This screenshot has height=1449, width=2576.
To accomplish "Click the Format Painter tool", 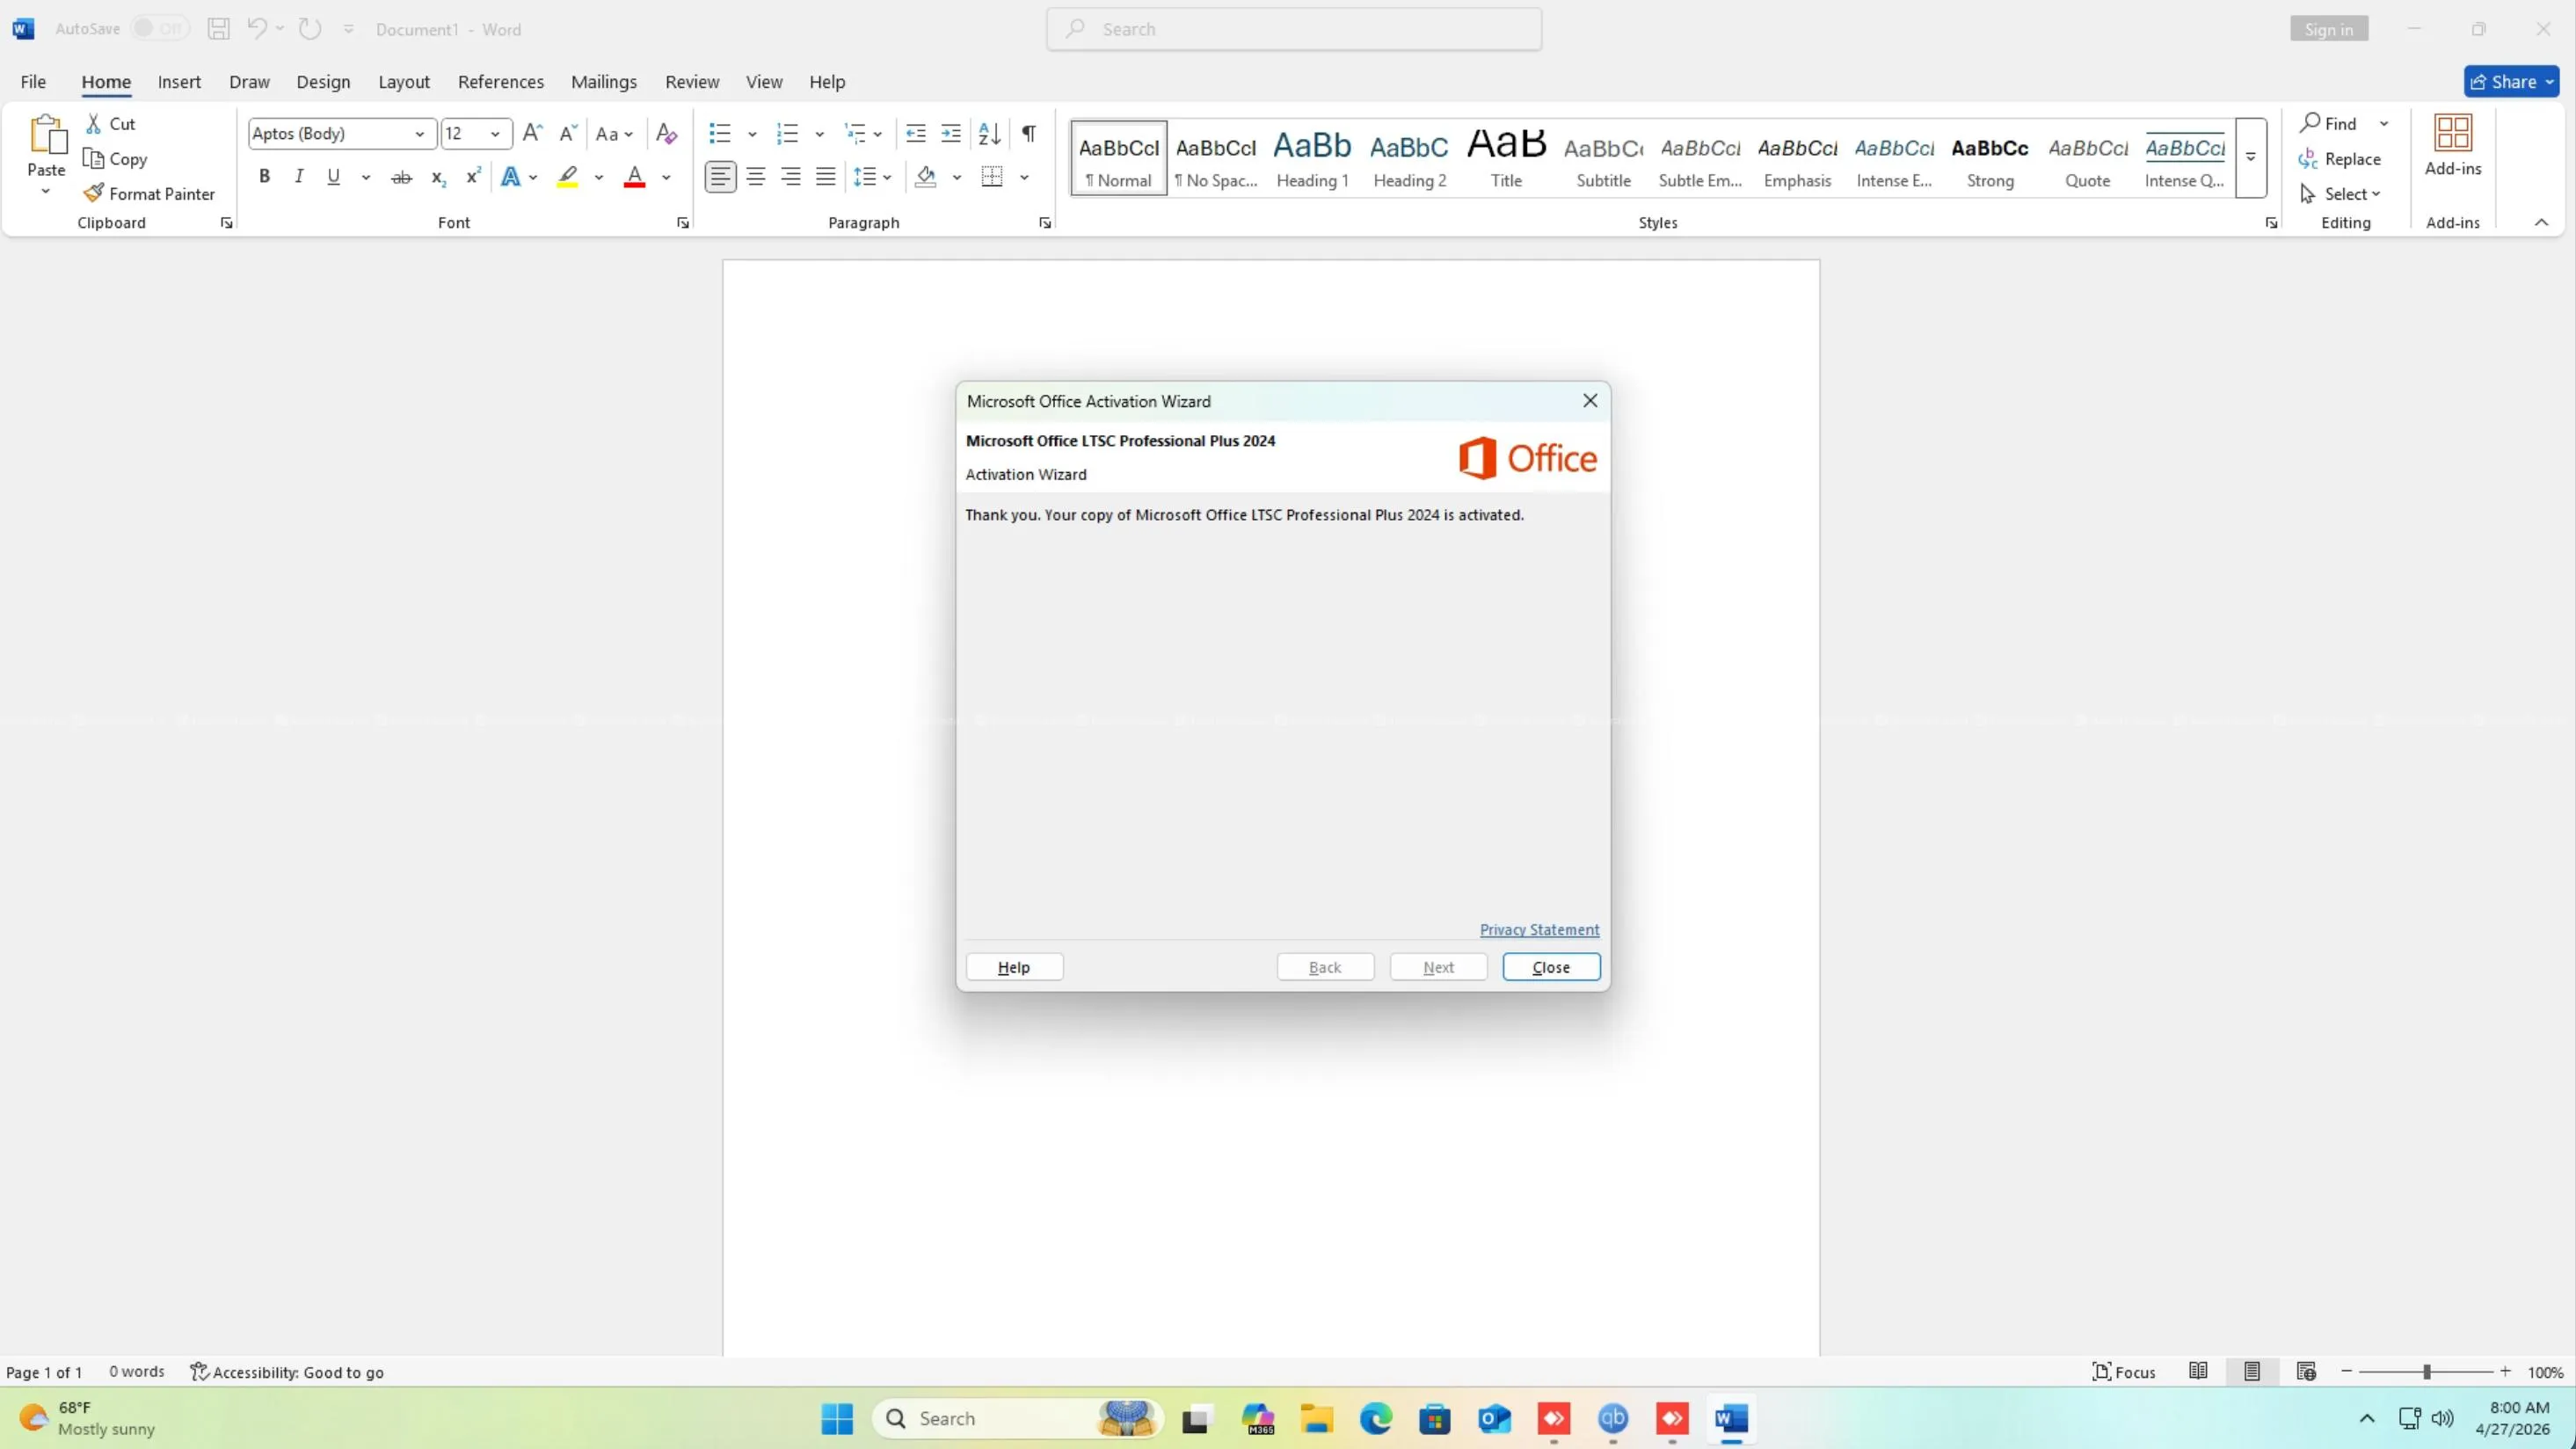I will pos(150,194).
